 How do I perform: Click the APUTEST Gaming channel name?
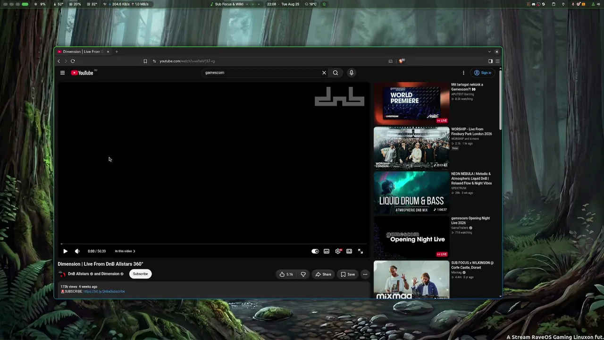tap(462, 94)
